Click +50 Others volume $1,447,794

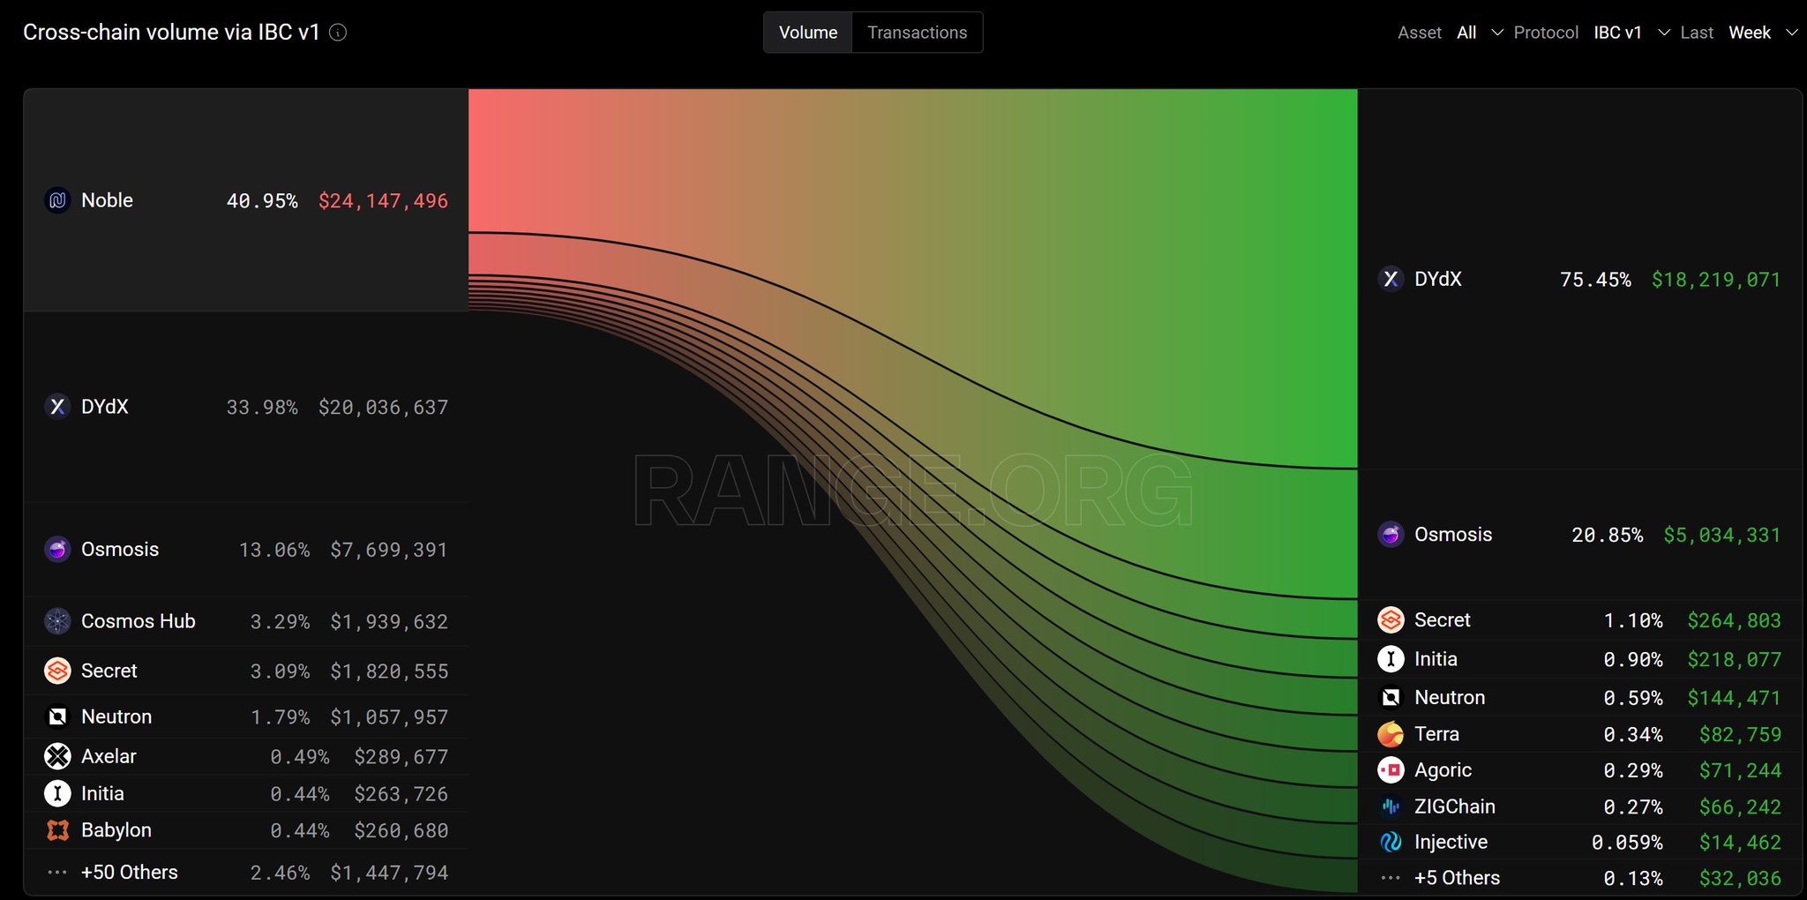tap(389, 874)
